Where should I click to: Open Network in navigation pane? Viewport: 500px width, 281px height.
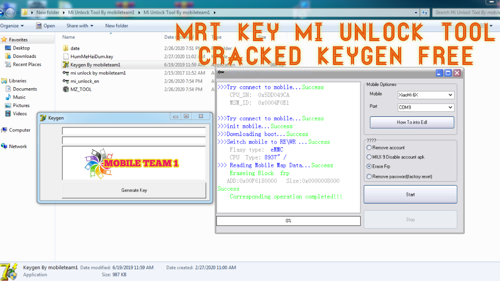(x=18, y=146)
